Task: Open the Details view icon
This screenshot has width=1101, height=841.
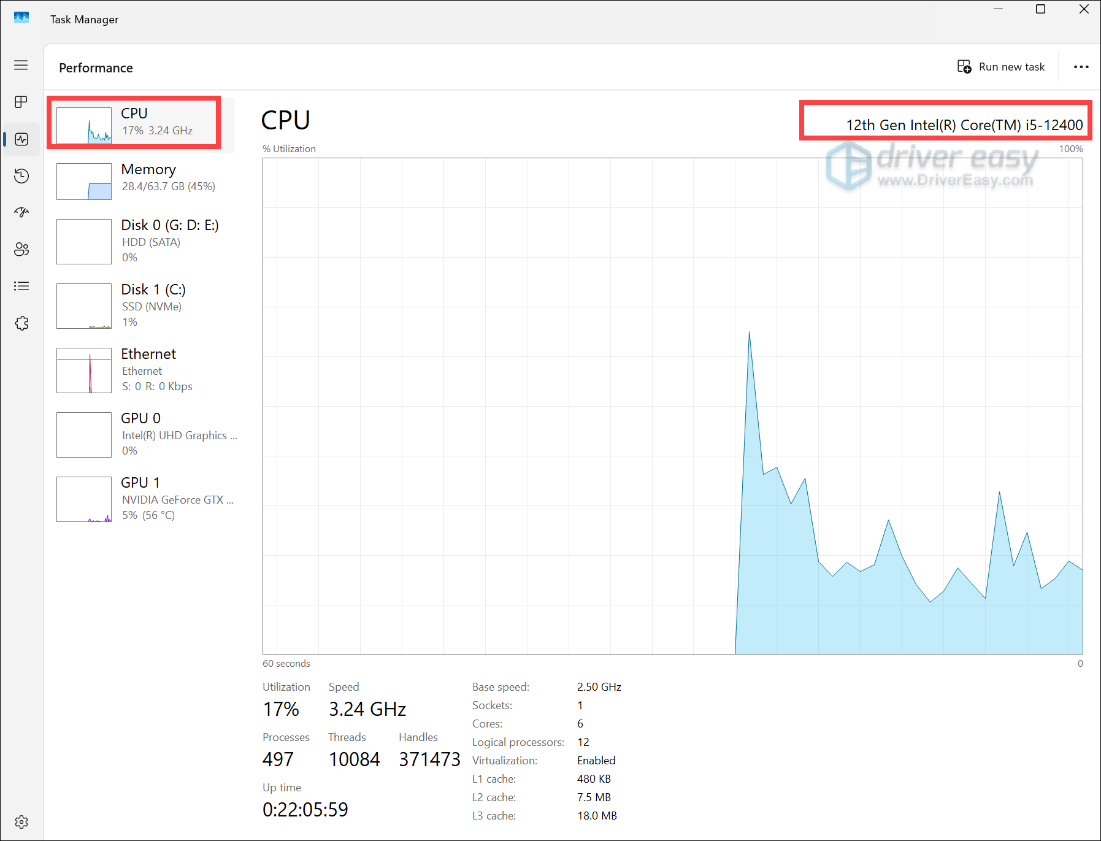Action: tap(21, 286)
